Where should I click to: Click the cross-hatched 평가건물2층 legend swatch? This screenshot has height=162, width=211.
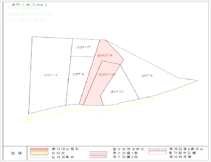[98, 157]
